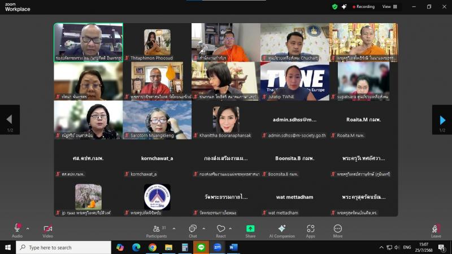
Task: Select the Boonsita.B participant tile
Action: pyautogui.click(x=294, y=159)
